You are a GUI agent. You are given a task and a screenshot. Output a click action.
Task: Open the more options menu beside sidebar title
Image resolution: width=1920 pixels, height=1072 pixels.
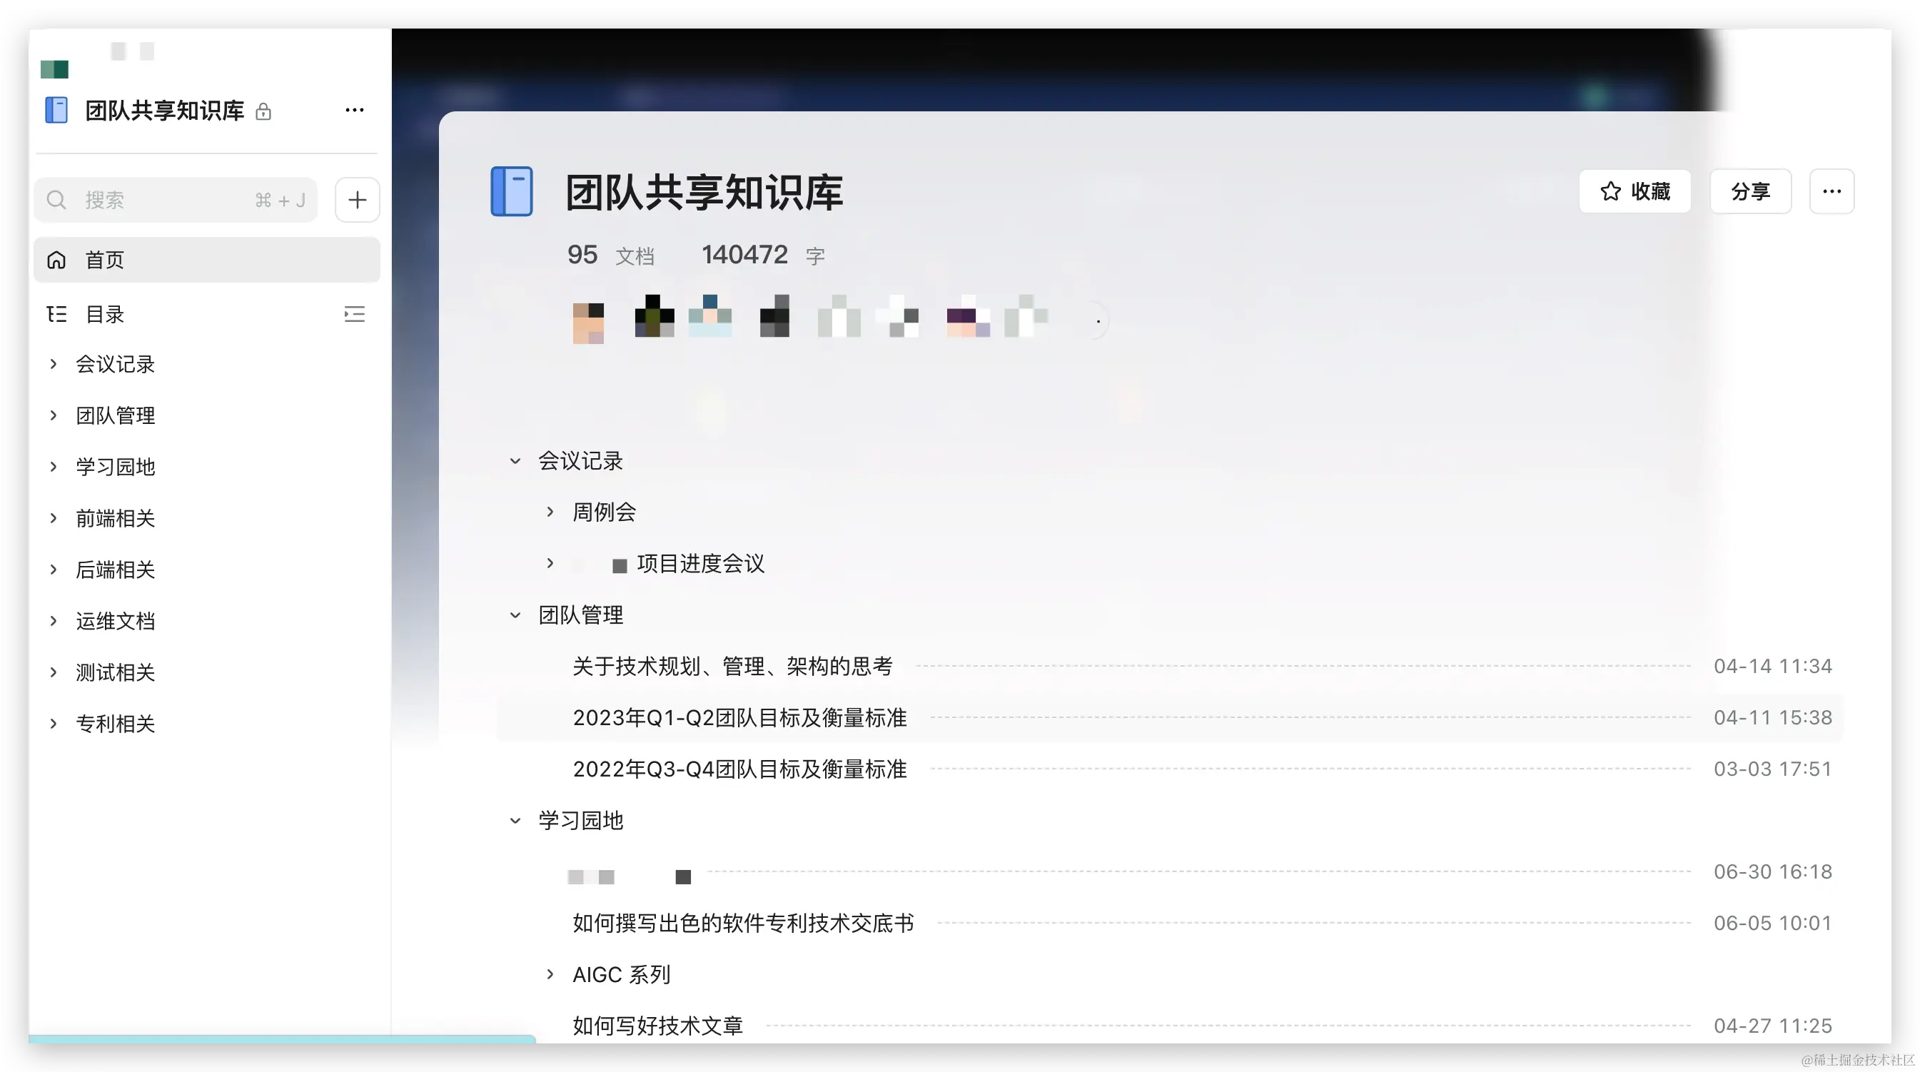(354, 110)
